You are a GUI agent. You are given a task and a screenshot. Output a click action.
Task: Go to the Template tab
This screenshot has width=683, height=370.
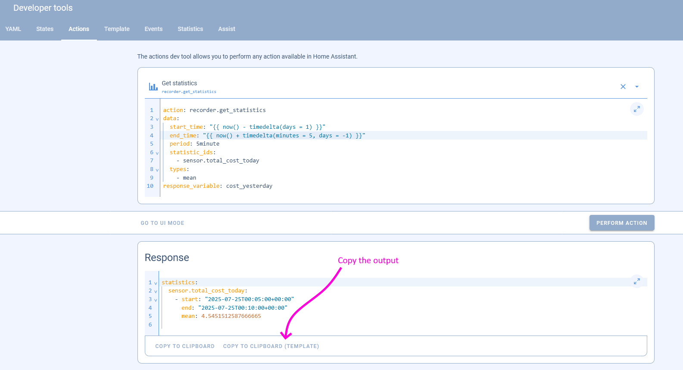pos(117,29)
